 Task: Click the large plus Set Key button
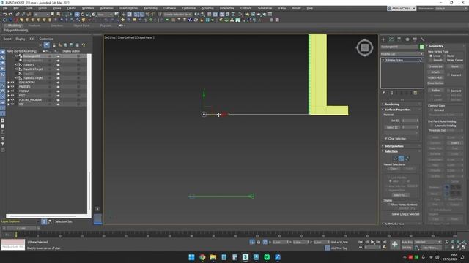pyautogui.click(x=395, y=245)
